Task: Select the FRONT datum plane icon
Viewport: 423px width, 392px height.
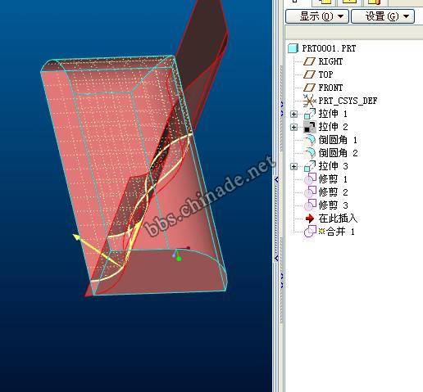Action: (x=309, y=88)
